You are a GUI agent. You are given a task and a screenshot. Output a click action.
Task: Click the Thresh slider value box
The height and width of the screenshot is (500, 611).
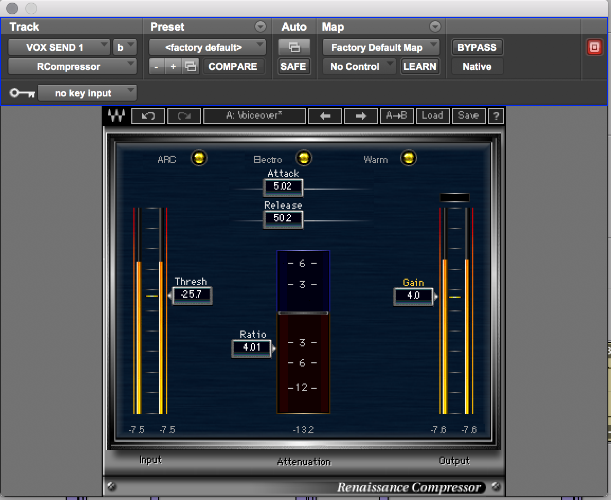[192, 294]
